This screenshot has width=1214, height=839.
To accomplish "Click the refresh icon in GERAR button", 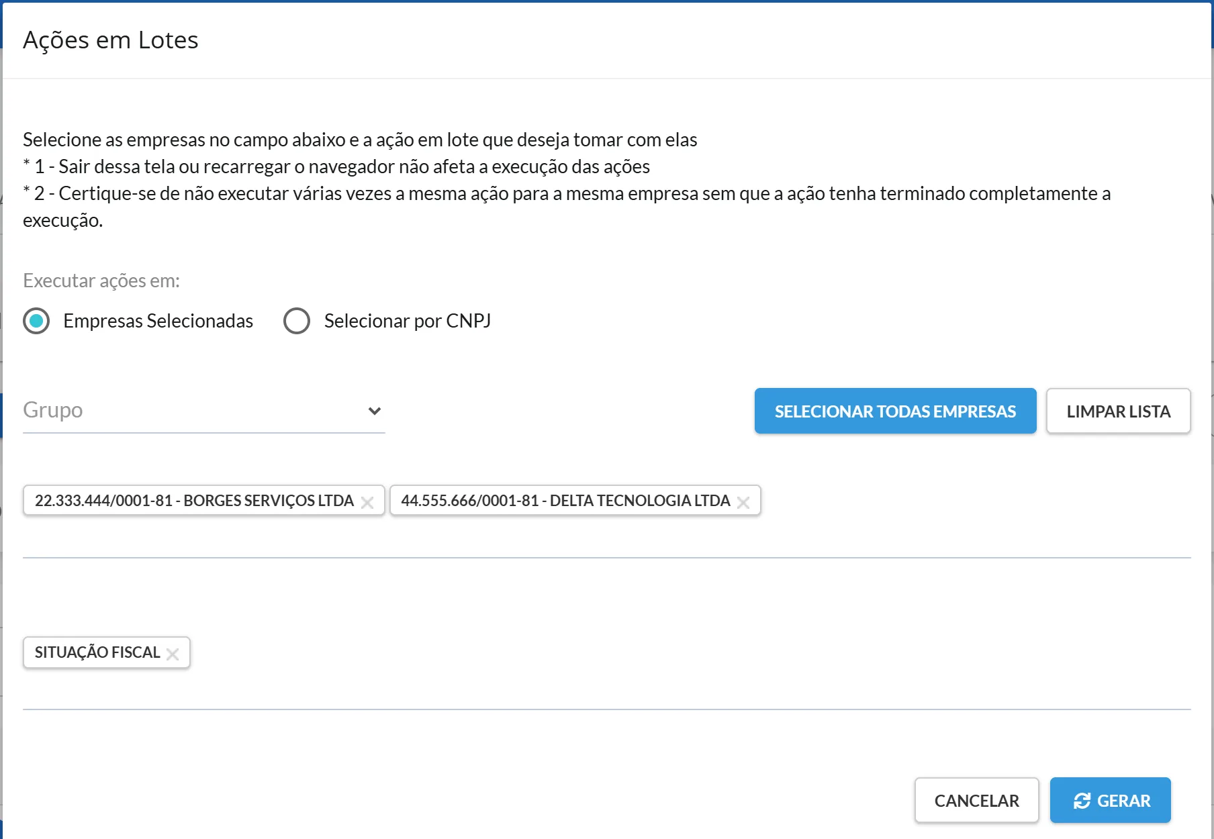I will click(1082, 801).
